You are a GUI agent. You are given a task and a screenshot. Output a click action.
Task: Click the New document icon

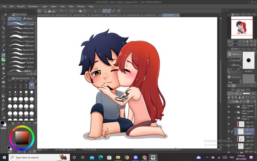[45, 11]
